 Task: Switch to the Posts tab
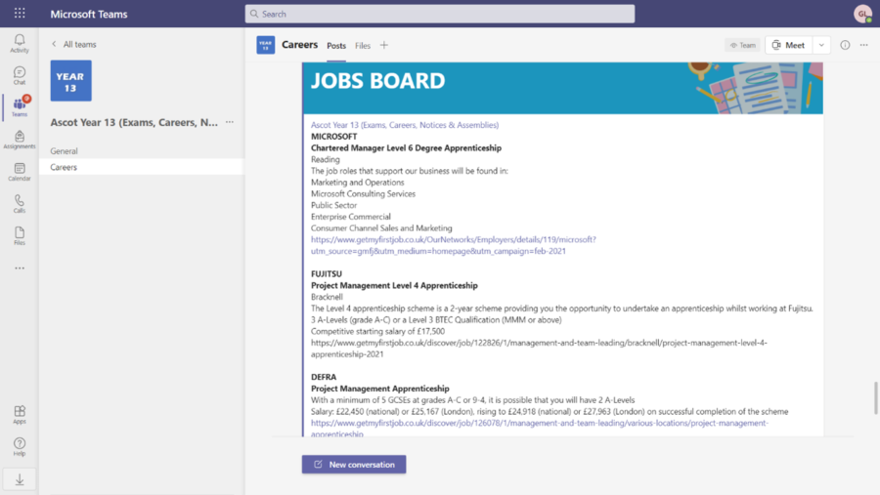pos(336,46)
